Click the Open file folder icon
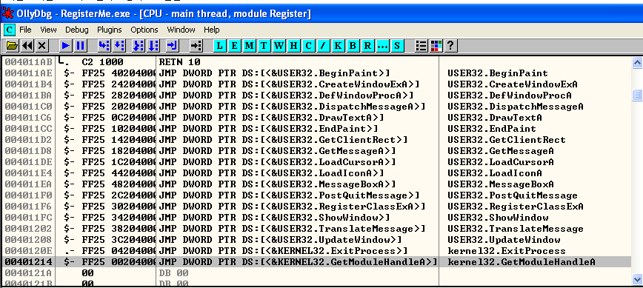This screenshot has width=643, height=288. pos(13,45)
